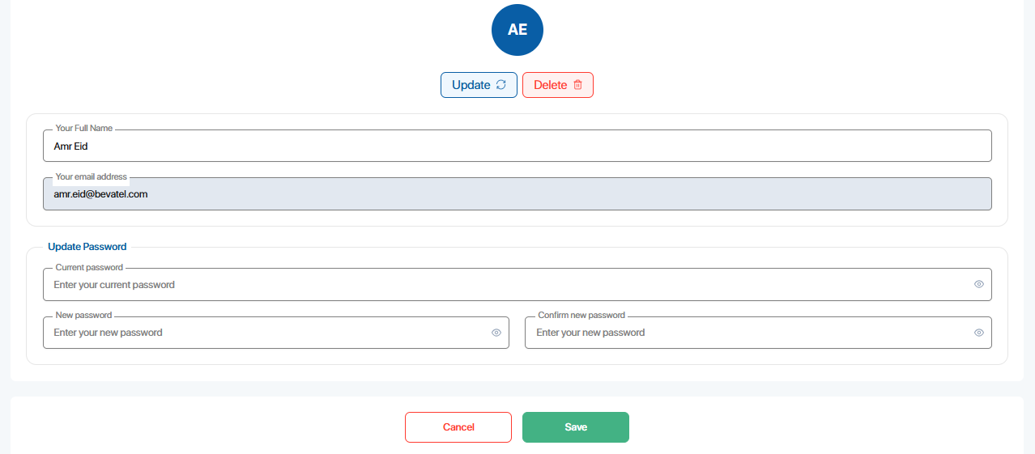Click the 'Your email address' field label

(92, 176)
